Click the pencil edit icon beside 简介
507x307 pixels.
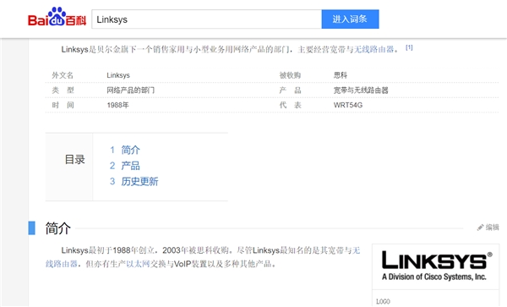click(x=480, y=228)
